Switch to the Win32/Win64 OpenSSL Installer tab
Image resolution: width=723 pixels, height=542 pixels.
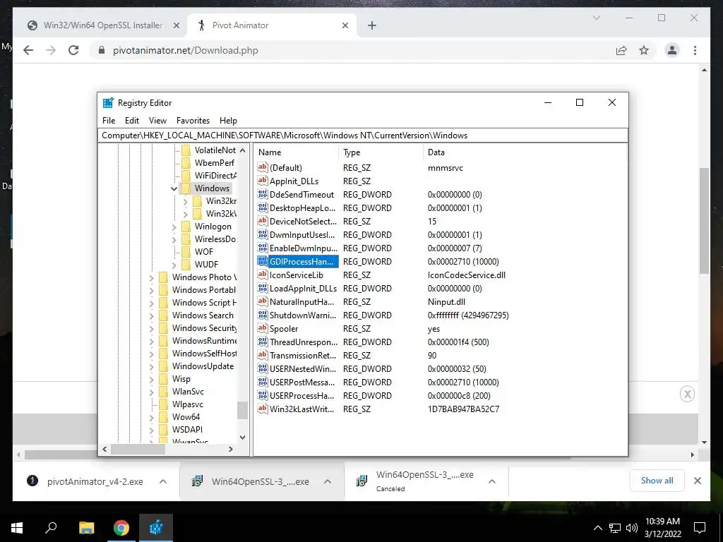pyautogui.click(x=102, y=25)
